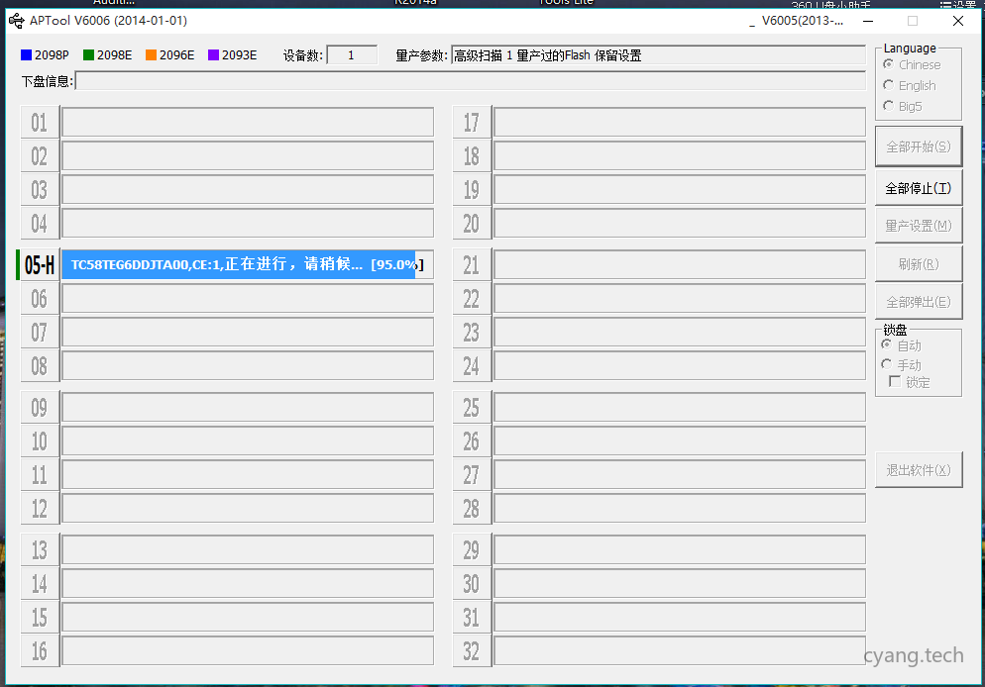Click the 2093E legend label

point(240,55)
